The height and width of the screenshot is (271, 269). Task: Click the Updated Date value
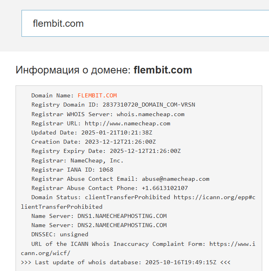[x=116, y=133]
